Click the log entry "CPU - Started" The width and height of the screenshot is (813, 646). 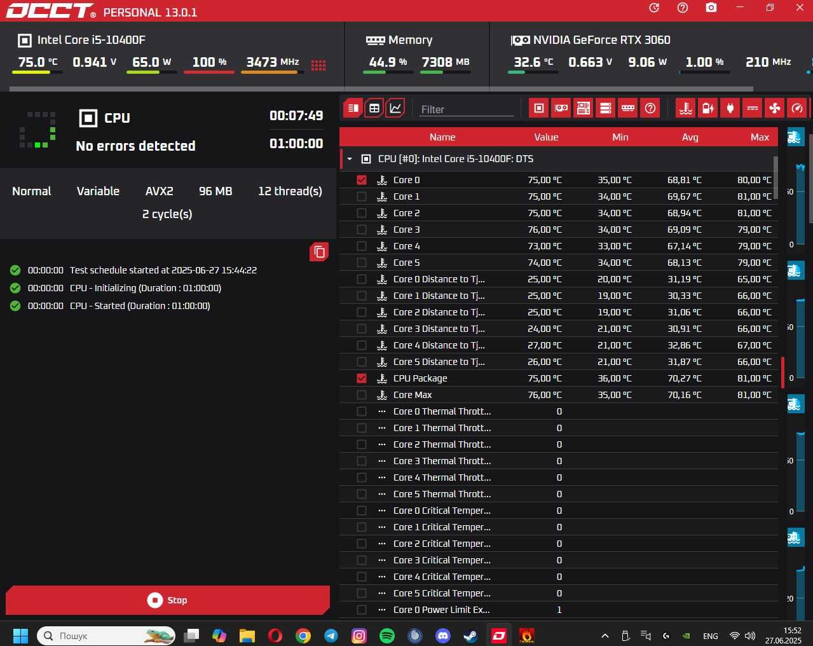pos(140,306)
